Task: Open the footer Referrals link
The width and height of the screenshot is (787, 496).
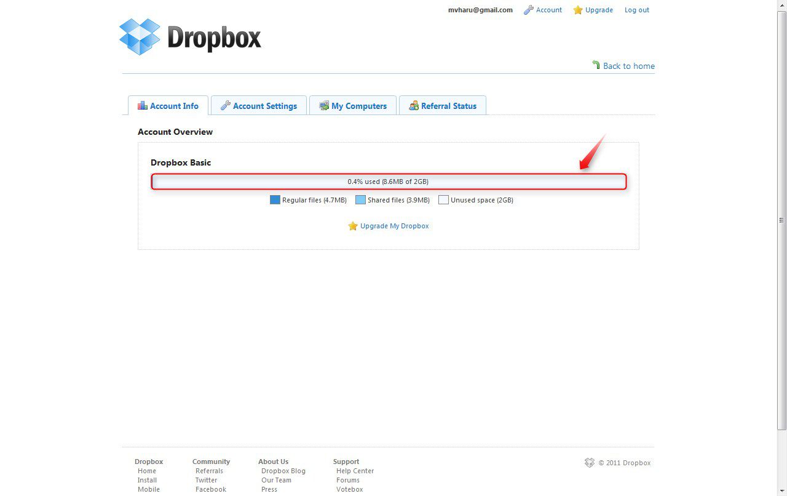Action: (209, 471)
